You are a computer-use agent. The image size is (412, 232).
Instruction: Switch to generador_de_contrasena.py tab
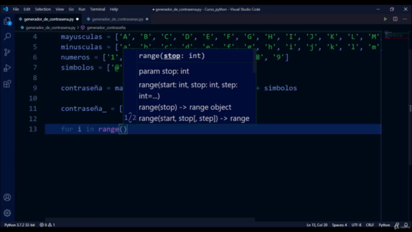[49, 19]
